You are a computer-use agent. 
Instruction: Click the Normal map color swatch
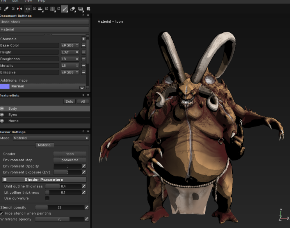click(x=5, y=86)
